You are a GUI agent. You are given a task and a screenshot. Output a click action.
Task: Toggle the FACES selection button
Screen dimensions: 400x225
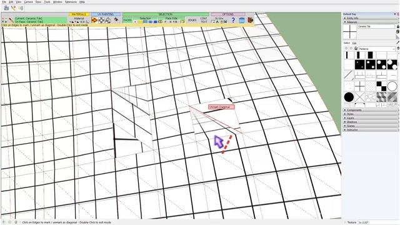point(127,20)
